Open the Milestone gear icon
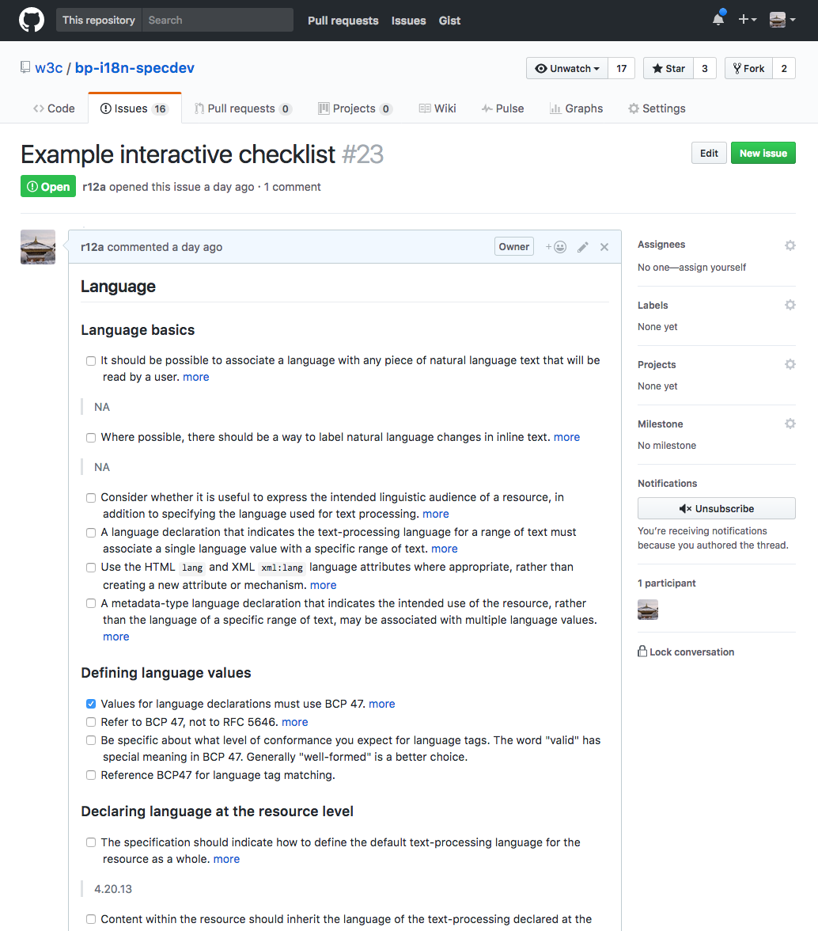 pos(790,424)
